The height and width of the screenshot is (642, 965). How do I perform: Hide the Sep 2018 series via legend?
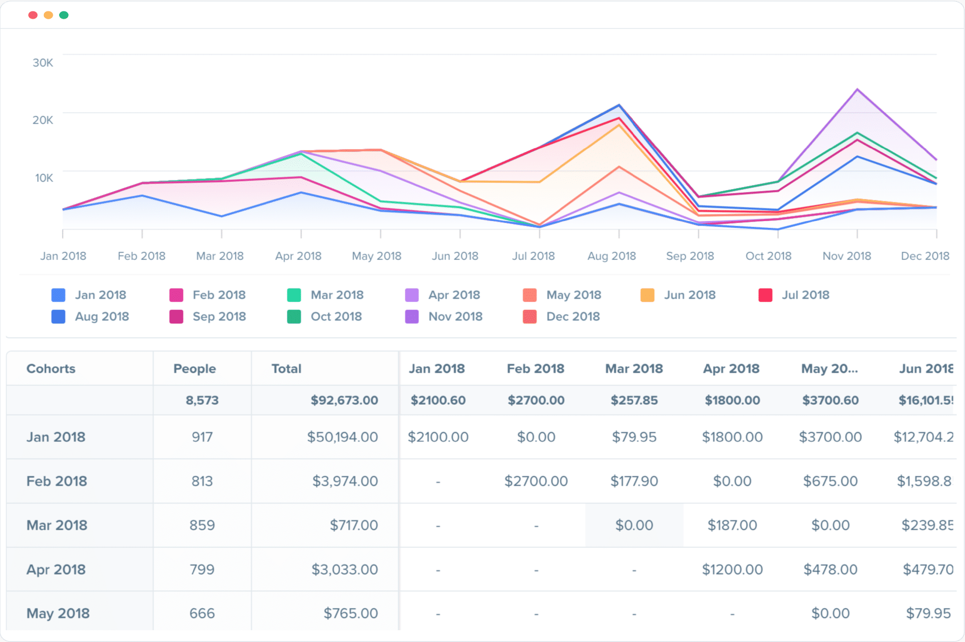(176, 317)
